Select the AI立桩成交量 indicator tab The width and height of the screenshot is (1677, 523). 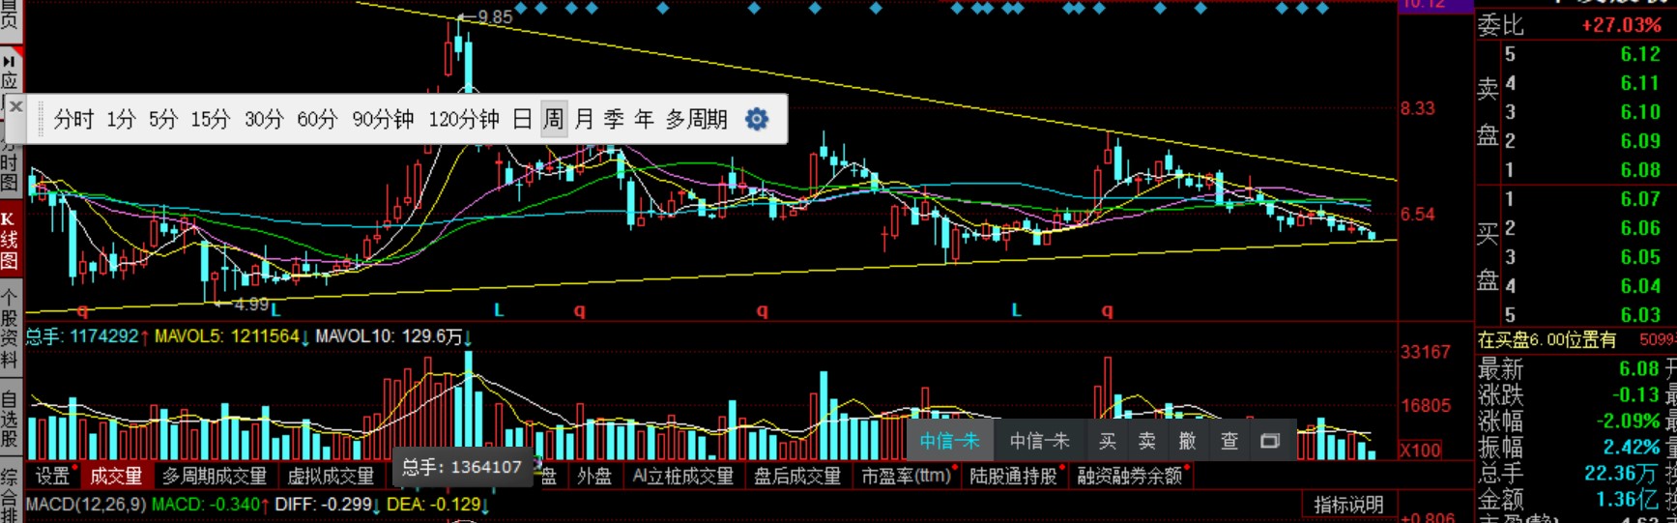(683, 476)
